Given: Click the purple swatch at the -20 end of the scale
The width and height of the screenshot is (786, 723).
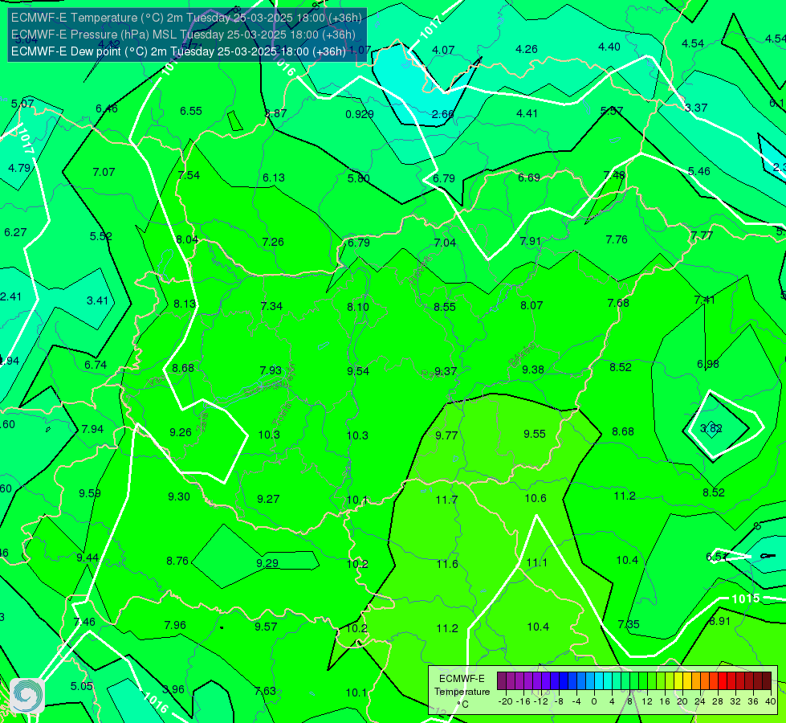Looking at the screenshot, I should click(501, 681).
